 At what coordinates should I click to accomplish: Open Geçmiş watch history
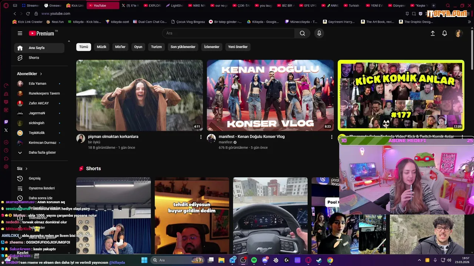(39, 178)
